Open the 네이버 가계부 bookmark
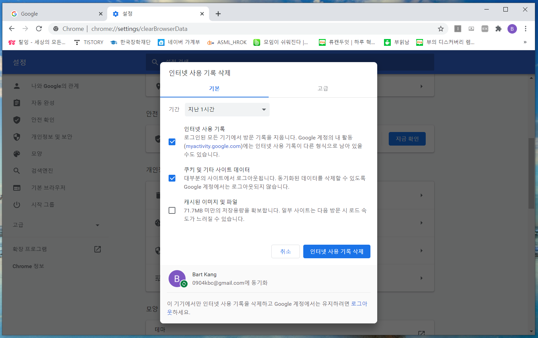Image resolution: width=538 pixels, height=338 pixels. click(x=179, y=42)
